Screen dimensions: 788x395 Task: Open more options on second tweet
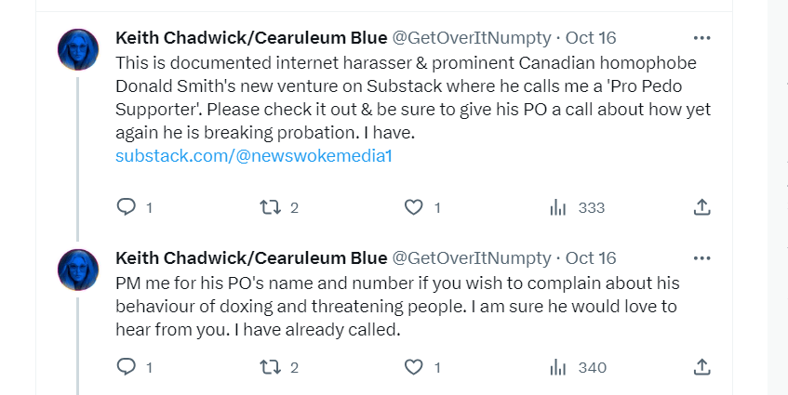tap(701, 258)
